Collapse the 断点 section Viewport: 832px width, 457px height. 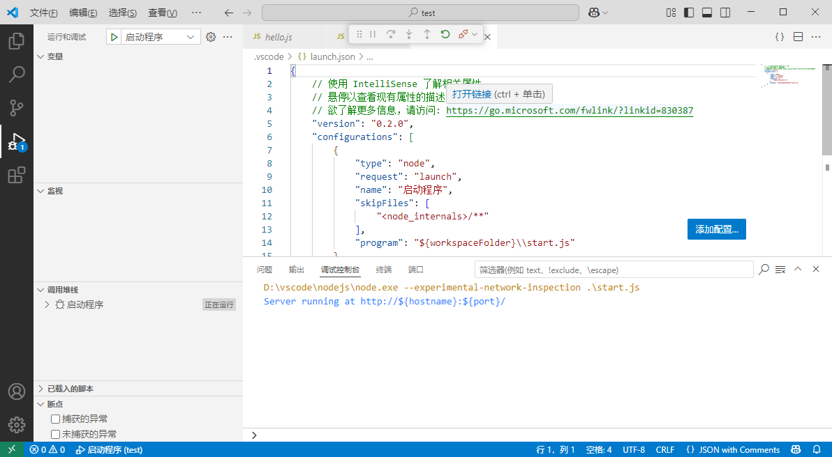[40, 404]
